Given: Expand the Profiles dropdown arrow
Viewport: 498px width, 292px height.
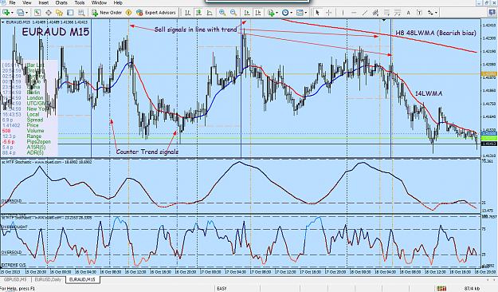Looking at the screenshot, I should click(26, 13).
